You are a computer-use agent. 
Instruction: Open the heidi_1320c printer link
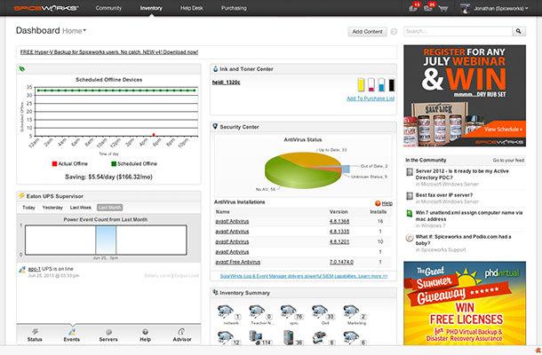226,83
